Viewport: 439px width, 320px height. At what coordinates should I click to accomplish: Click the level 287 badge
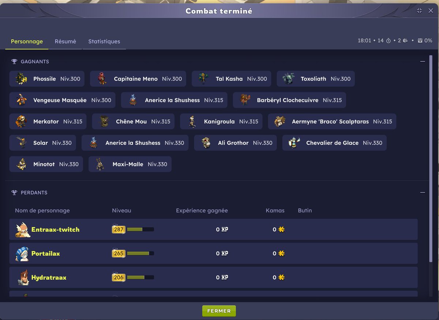click(119, 230)
